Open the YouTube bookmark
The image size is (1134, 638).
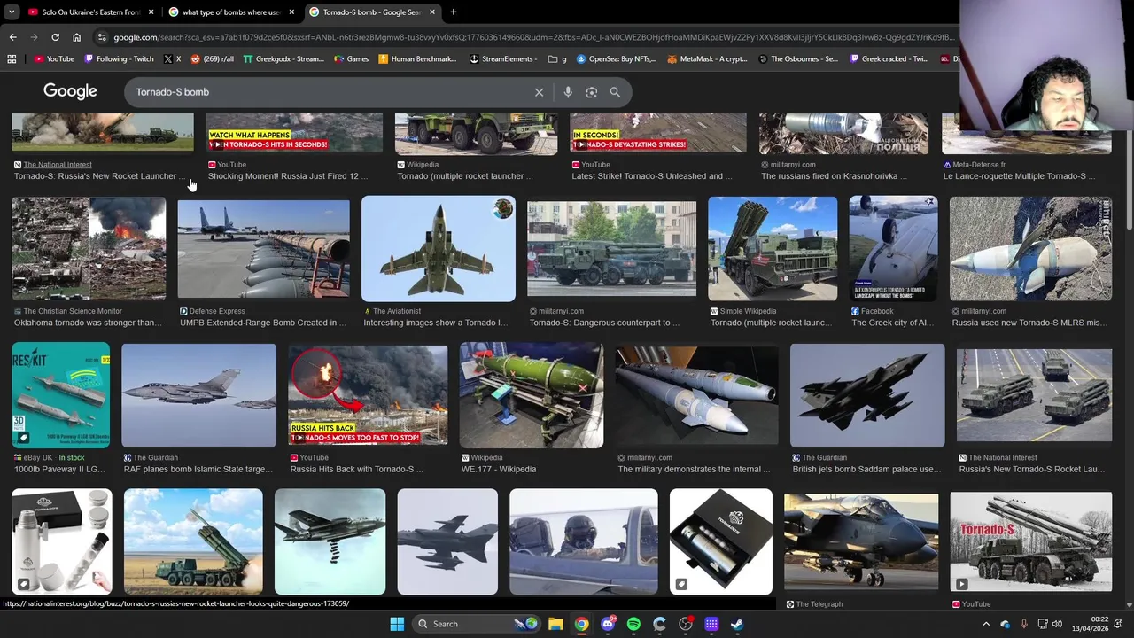(54, 59)
